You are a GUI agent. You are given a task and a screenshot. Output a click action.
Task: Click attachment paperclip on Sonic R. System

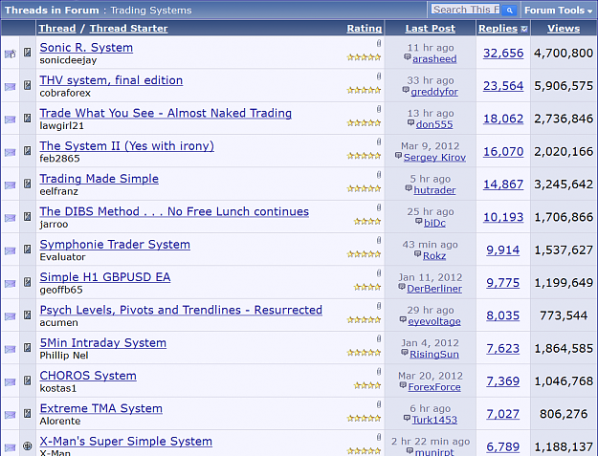[x=379, y=43]
